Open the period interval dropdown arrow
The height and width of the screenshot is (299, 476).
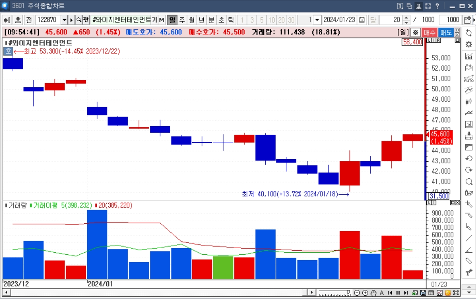[x=317, y=20]
